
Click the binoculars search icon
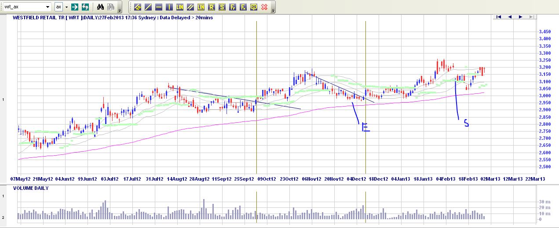(100, 7)
